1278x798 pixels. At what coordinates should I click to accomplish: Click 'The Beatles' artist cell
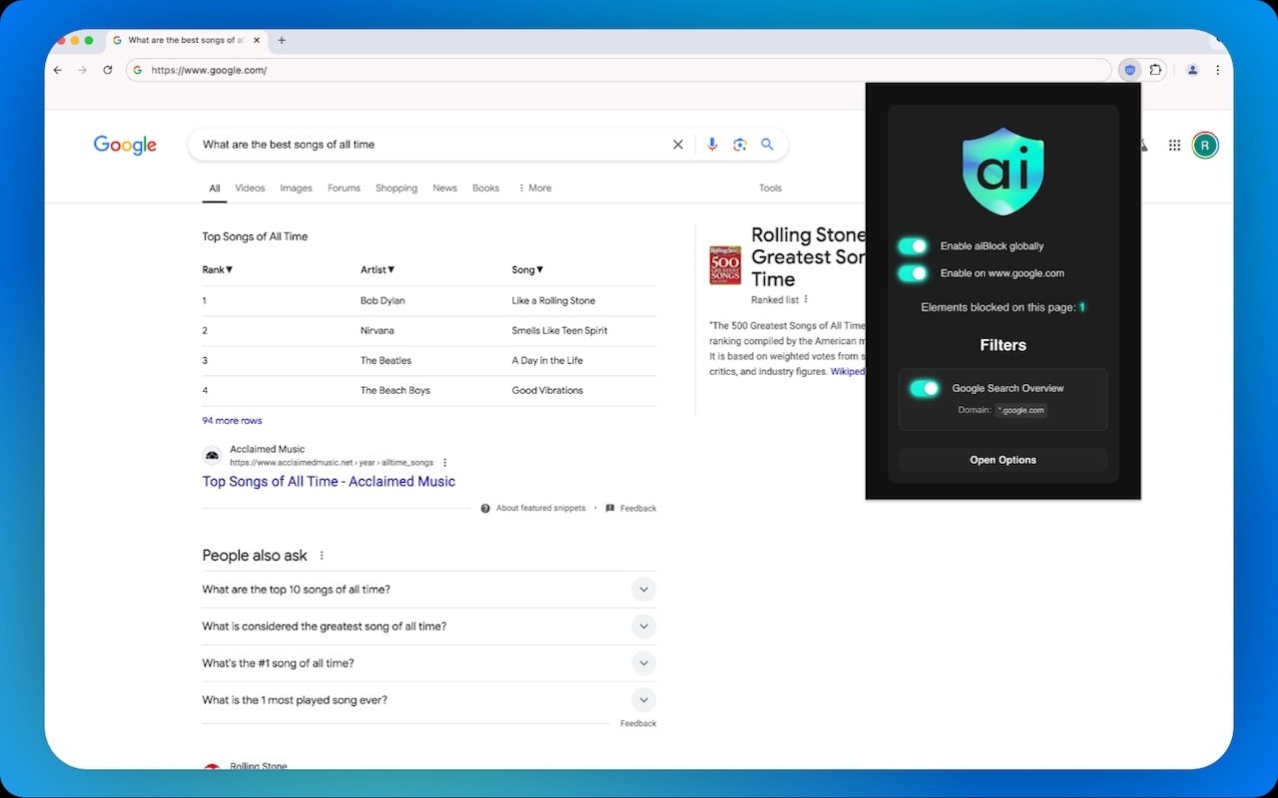[x=385, y=360]
